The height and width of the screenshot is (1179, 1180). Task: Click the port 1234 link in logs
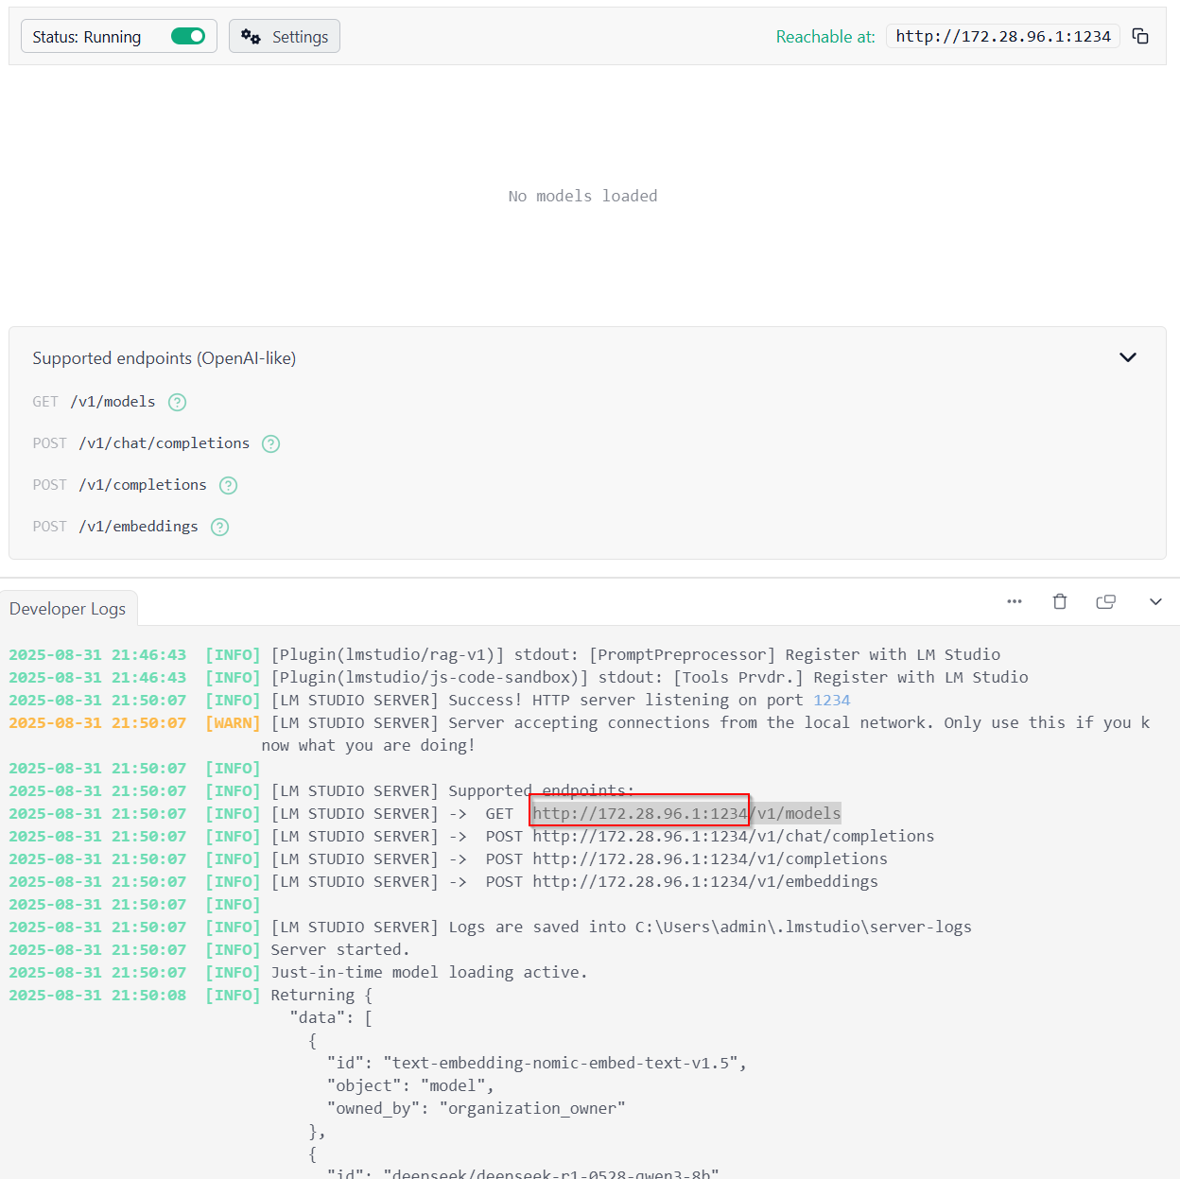[831, 700]
